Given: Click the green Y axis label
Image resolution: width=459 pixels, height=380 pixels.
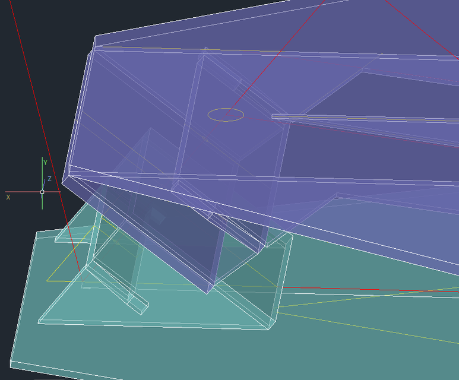Looking at the screenshot, I should pos(45,163).
